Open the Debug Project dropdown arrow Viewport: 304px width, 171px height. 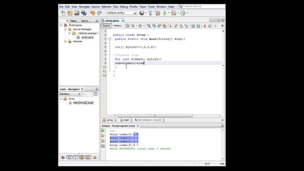[178, 13]
